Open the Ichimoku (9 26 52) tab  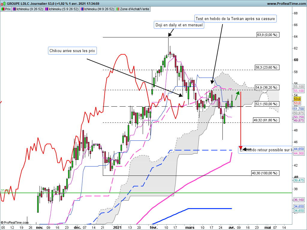[x=28, y=9]
